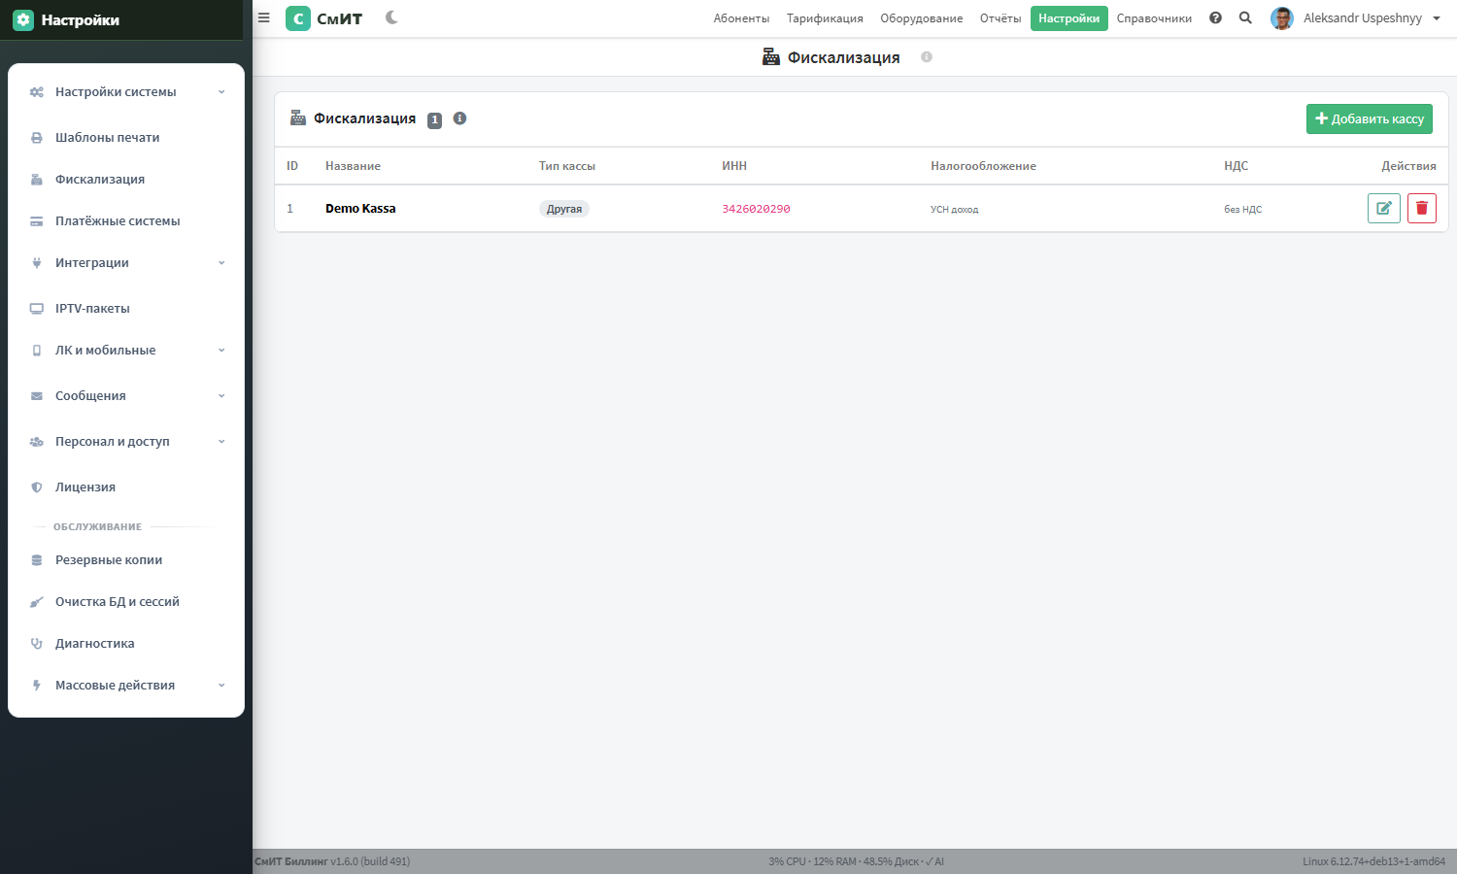The height and width of the screenshot is (874, 1457).
Task: Click the green СмИТ logo icon
Action: (298, 18)
